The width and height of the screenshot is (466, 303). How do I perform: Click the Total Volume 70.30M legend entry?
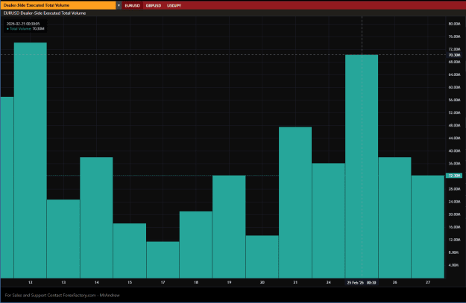click(25, 29)
